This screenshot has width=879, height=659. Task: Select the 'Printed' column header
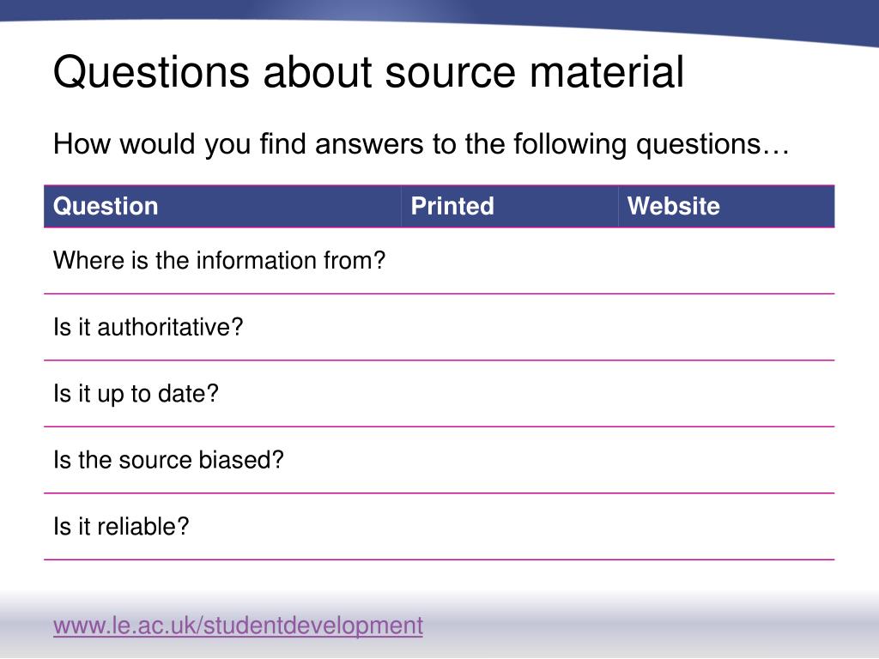tap(452, 206)
